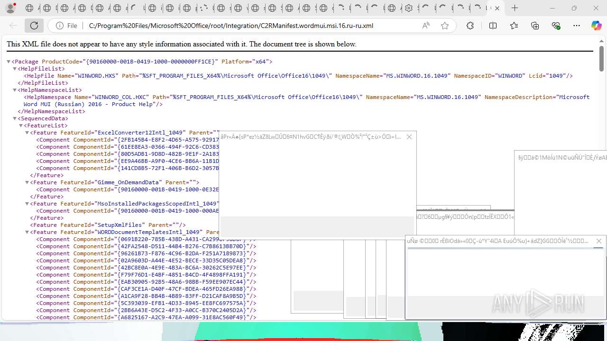Add page to favorites with star icon
The width and height of the screenshot is (607, 341).
point(445,26)
